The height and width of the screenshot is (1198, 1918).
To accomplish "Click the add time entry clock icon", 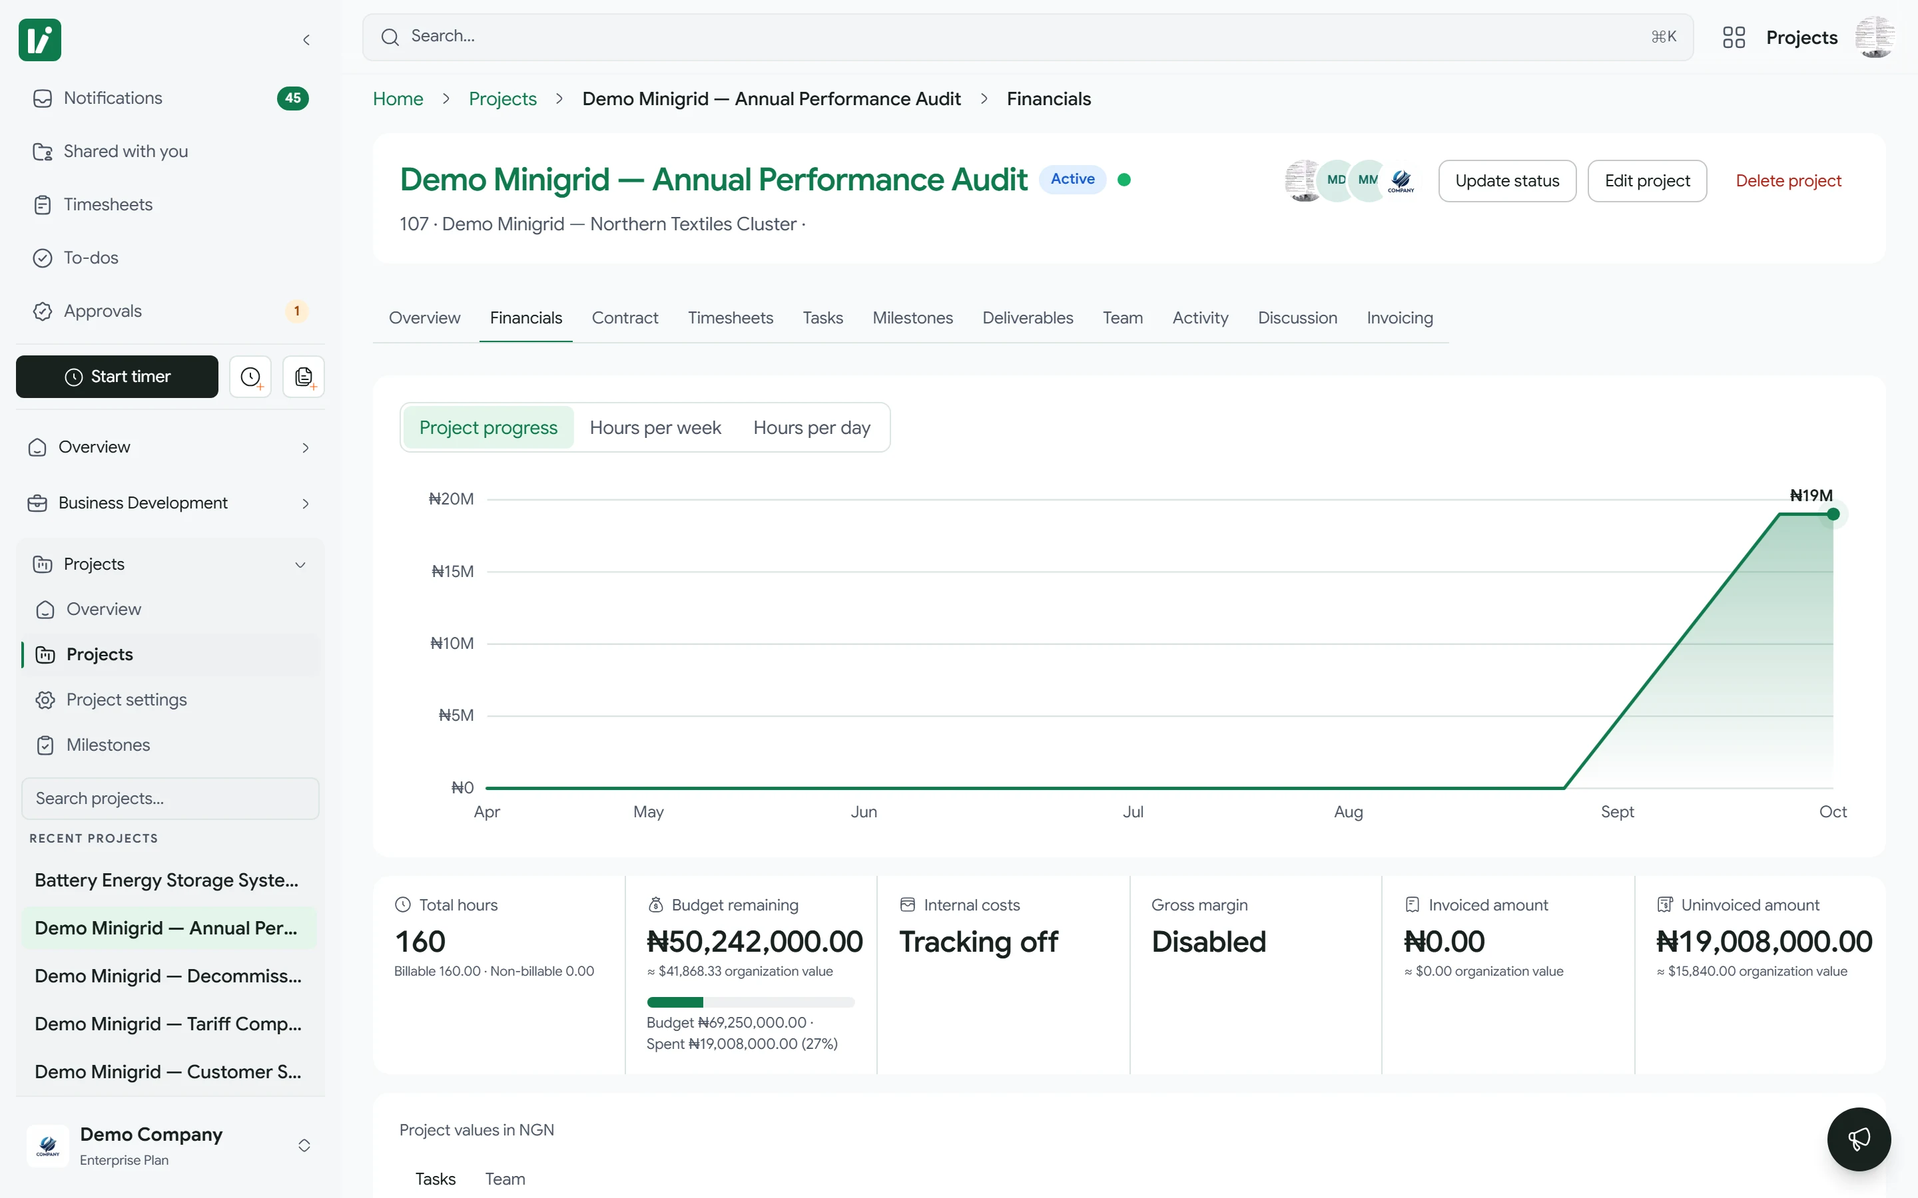I will tap(250, 376).
